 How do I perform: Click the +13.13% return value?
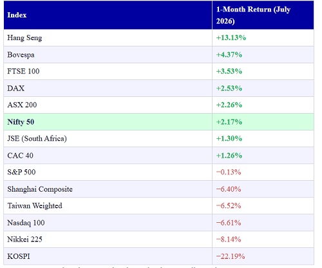point(231,37)
